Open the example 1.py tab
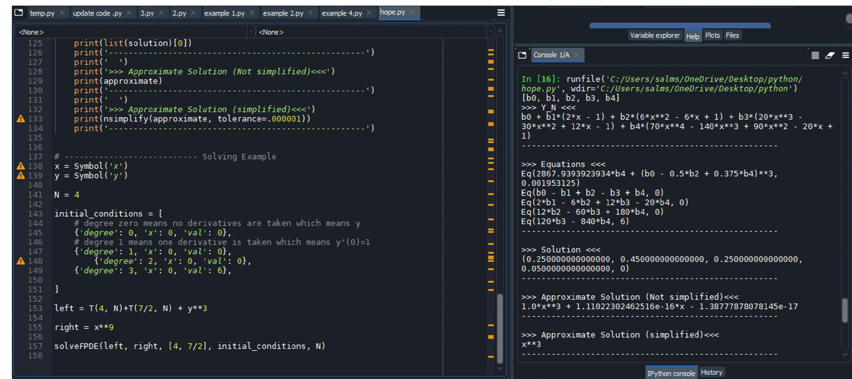This screenshot has width=852, height=379. 224,13
